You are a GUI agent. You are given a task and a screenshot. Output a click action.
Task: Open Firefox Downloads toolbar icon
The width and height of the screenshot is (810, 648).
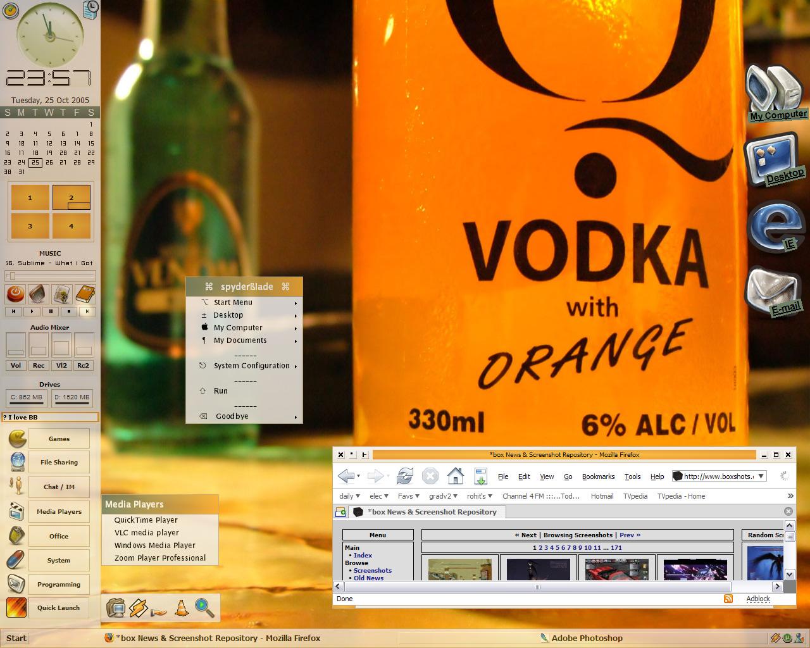pyautogui.click(x=481, y=476)
